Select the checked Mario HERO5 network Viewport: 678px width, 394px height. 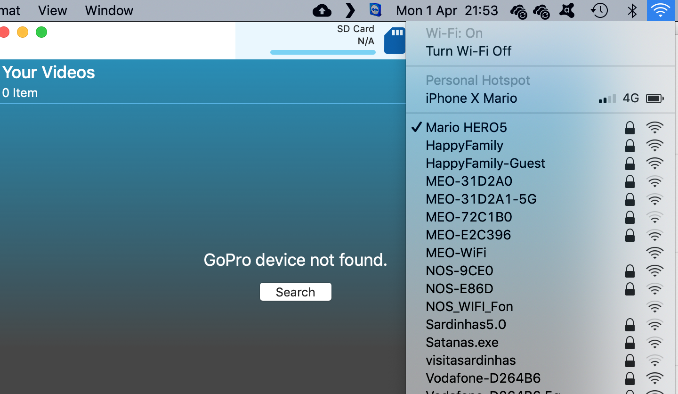click(541, 127)
